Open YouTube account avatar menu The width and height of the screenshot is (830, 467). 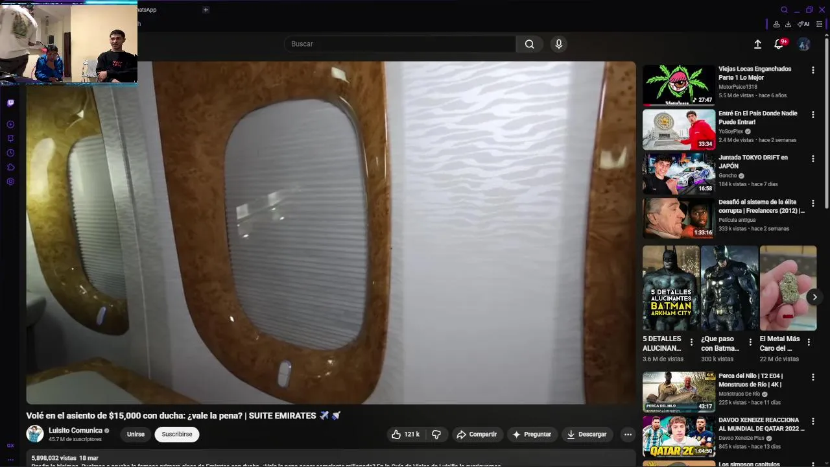coord(803,44)
